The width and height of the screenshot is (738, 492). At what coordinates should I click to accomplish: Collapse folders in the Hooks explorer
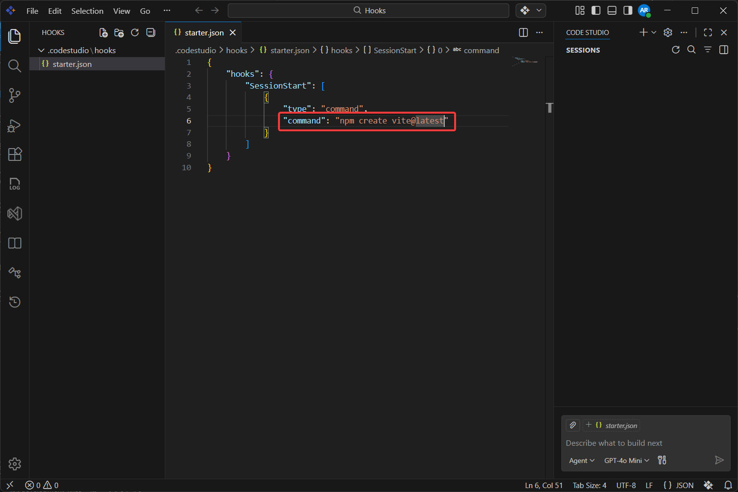click(x=151, y=32)
